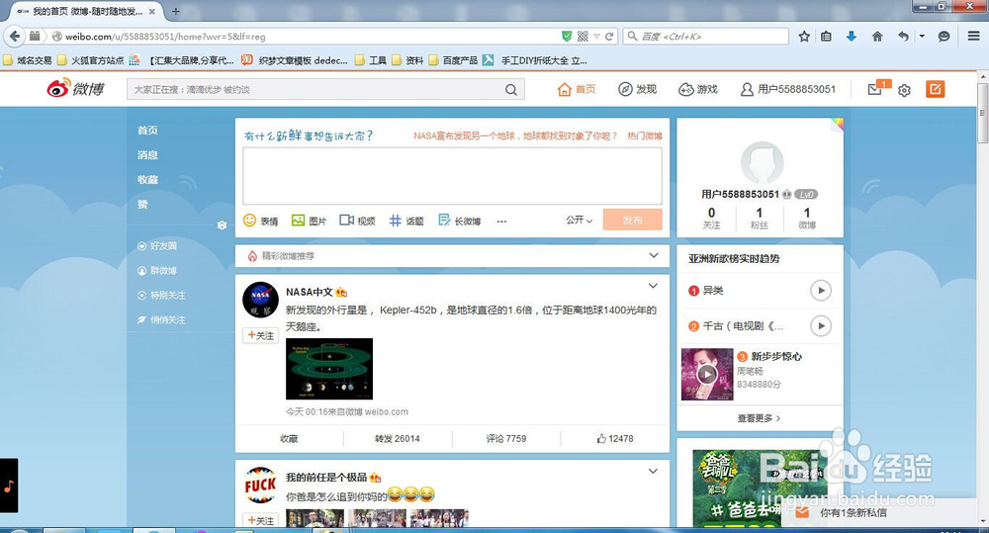The height and width of the screenshot is (533, 989).
Task: Click the profile avatar in the right card
Action: (x=762, y=163)
